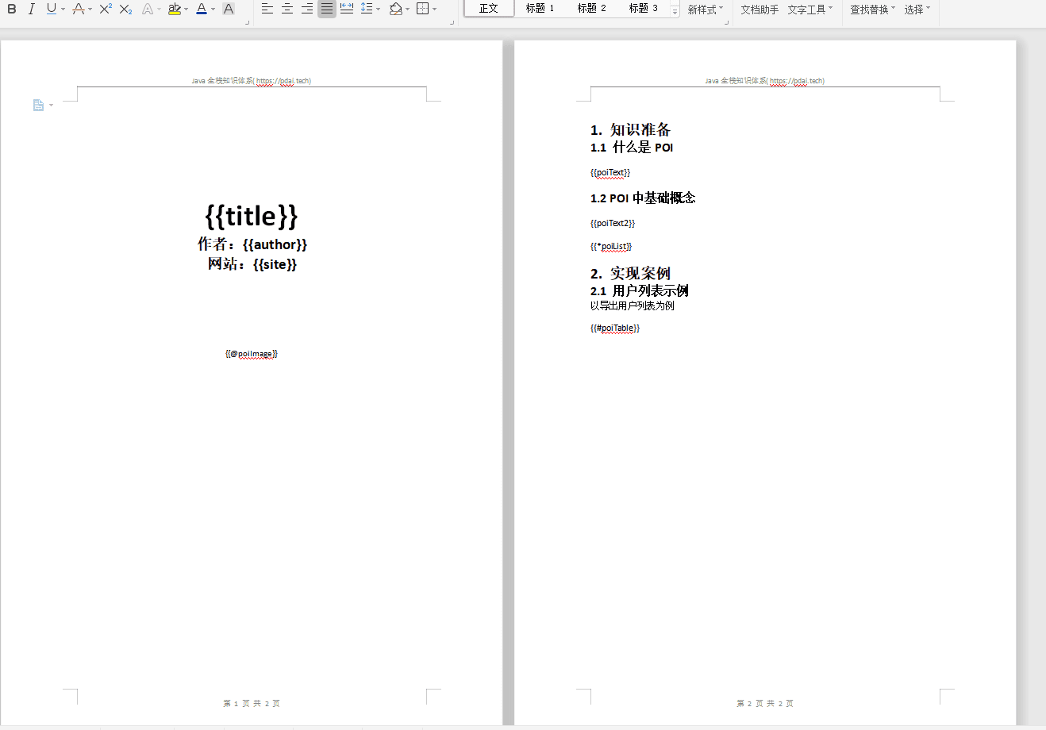Expand the borders dropdown arrow
This screenshot has width=1046, height=730.
click(x=434, y=10)
